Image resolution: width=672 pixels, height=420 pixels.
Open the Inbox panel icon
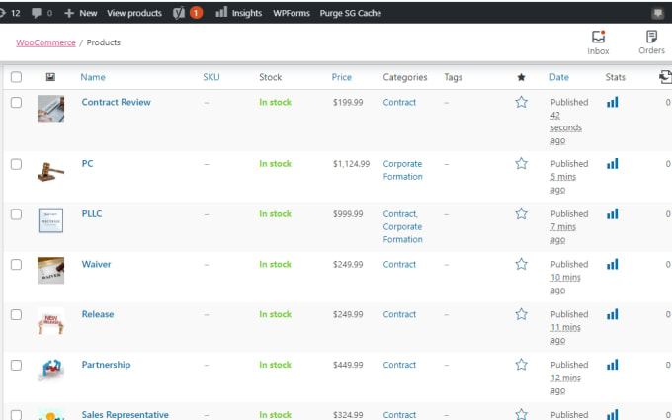pos(598,37)
